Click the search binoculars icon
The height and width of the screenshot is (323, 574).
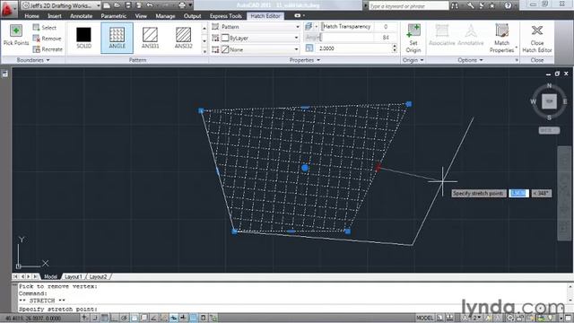pos(455,5)
